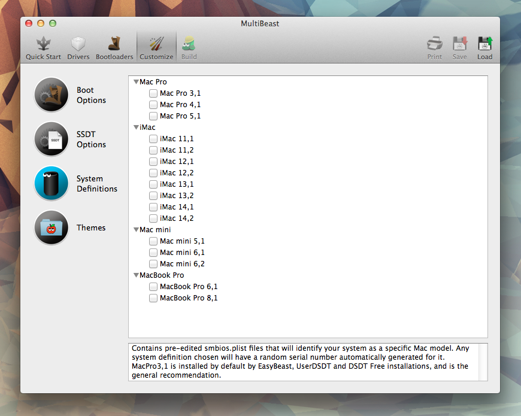Collapse the iMac group disclosure triangle
Viewport: 521px width, 416px height.
point(136,127)
